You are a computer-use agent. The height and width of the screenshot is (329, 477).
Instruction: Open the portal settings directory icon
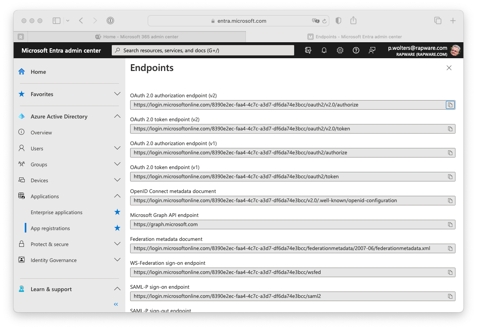click(308, 50)
